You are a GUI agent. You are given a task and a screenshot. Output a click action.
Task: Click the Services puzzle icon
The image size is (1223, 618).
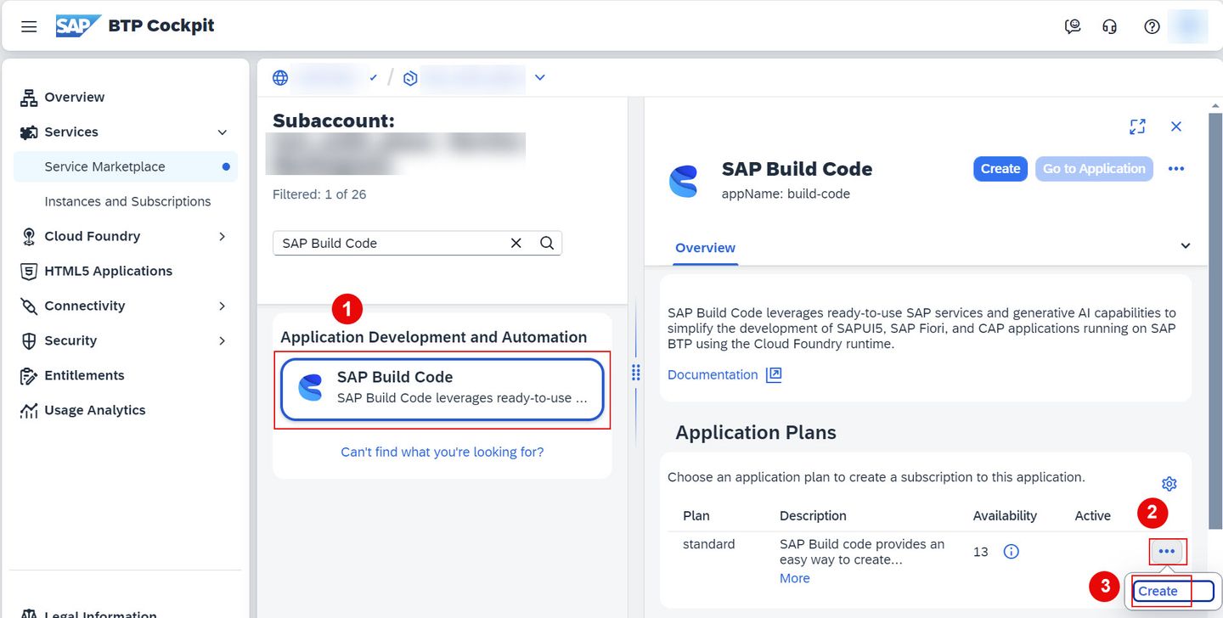pyautogui.click(x=29, y=132)
